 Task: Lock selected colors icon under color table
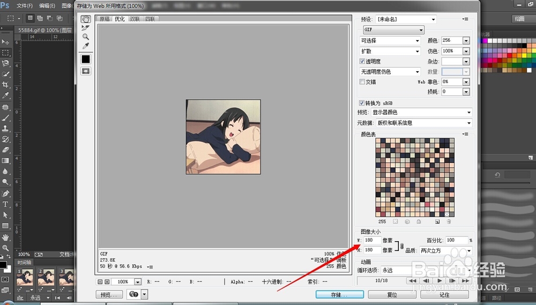[x=419, y=221]
